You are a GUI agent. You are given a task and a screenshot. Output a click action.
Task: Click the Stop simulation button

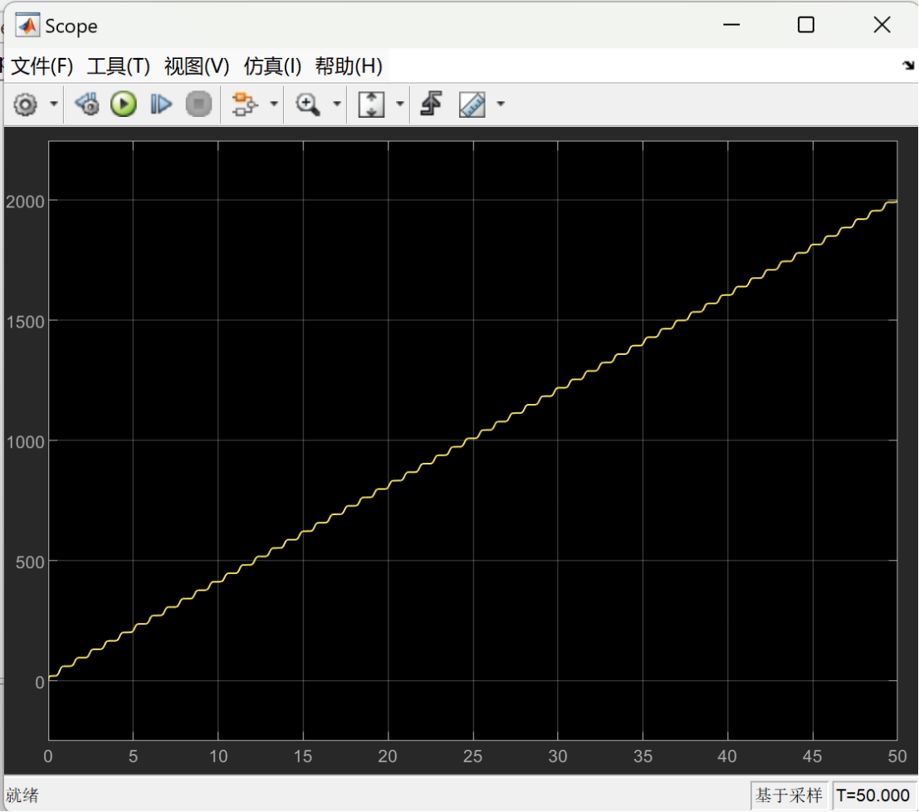198,105
